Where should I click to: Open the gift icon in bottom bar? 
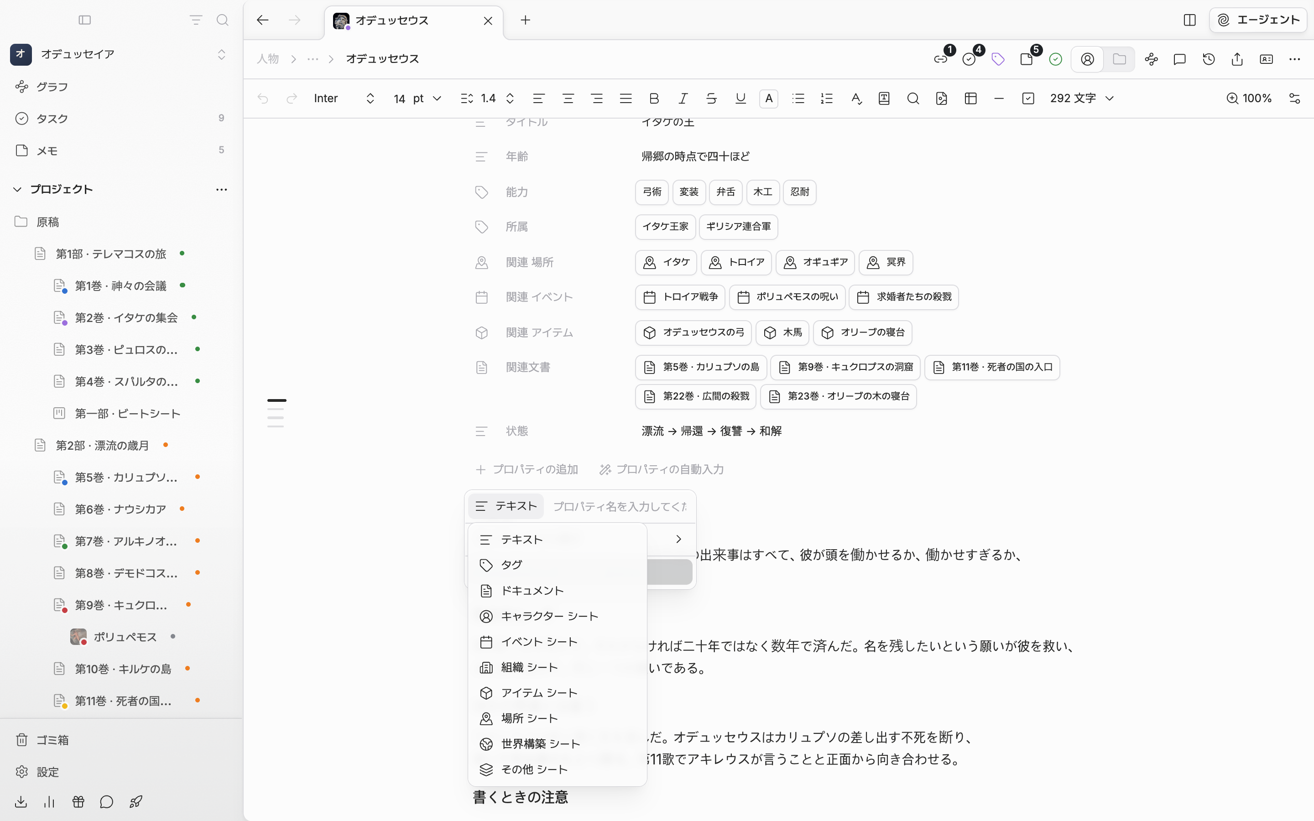(78, 801)
